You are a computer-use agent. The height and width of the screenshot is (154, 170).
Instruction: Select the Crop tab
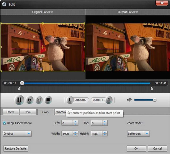click(x=45, y=112)
